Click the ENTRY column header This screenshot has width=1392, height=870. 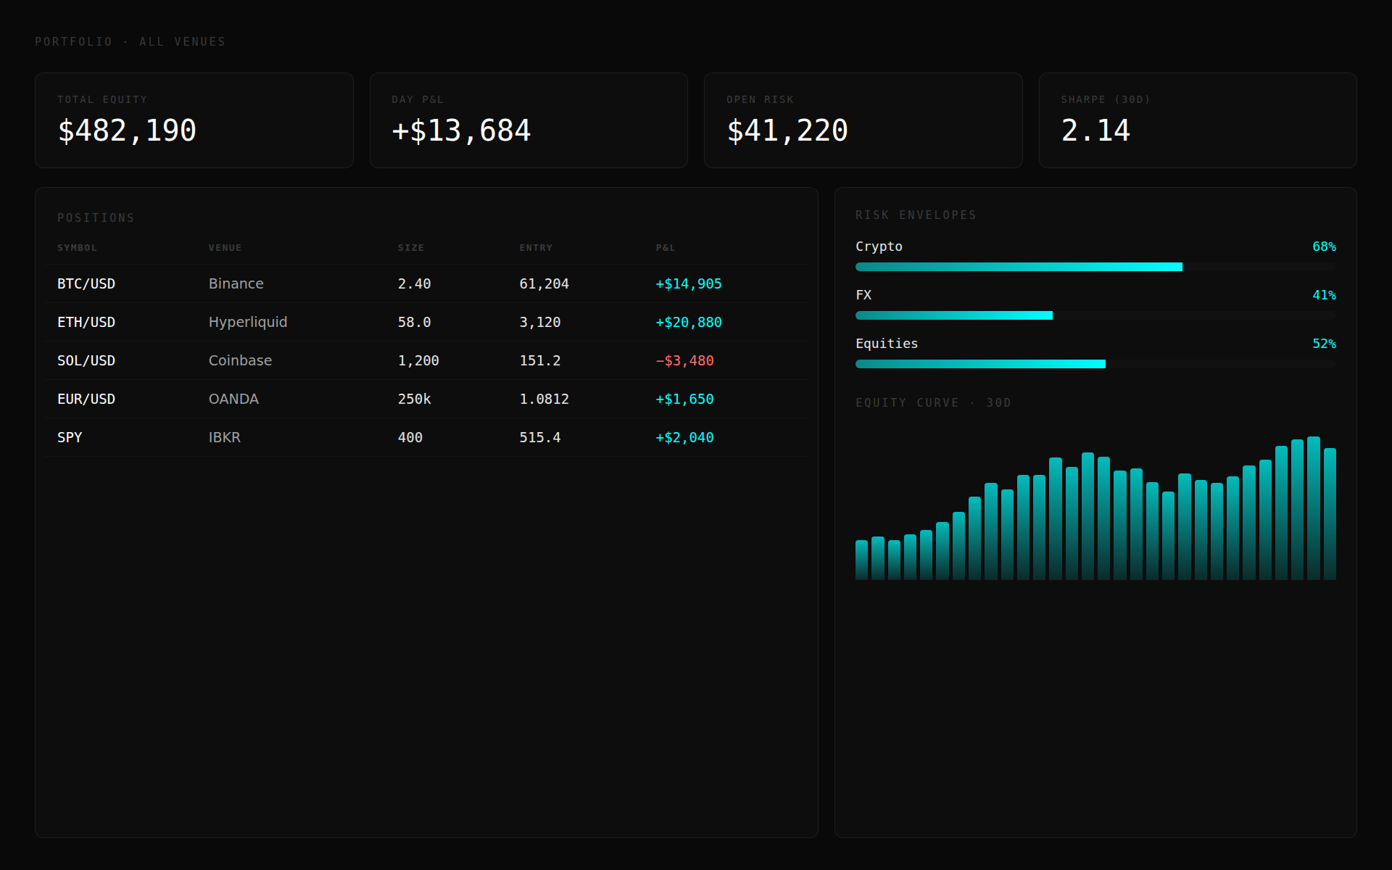536,248
